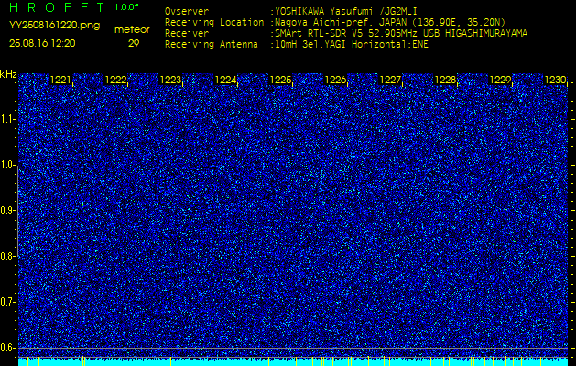
Task: Click the Receiving Location label
Action: click(x=214, y=22)
